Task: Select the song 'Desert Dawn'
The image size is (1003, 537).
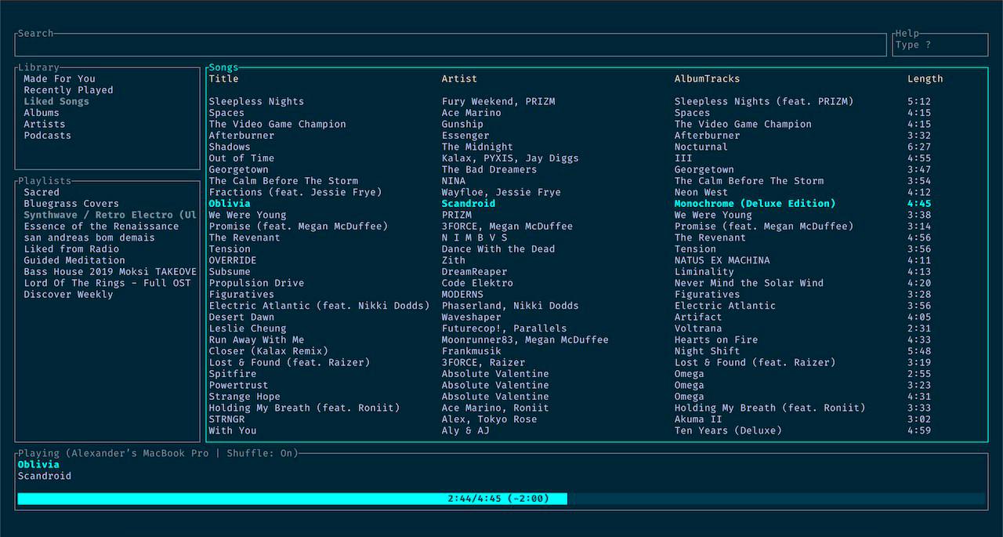Action: click(x=241, y=317)
